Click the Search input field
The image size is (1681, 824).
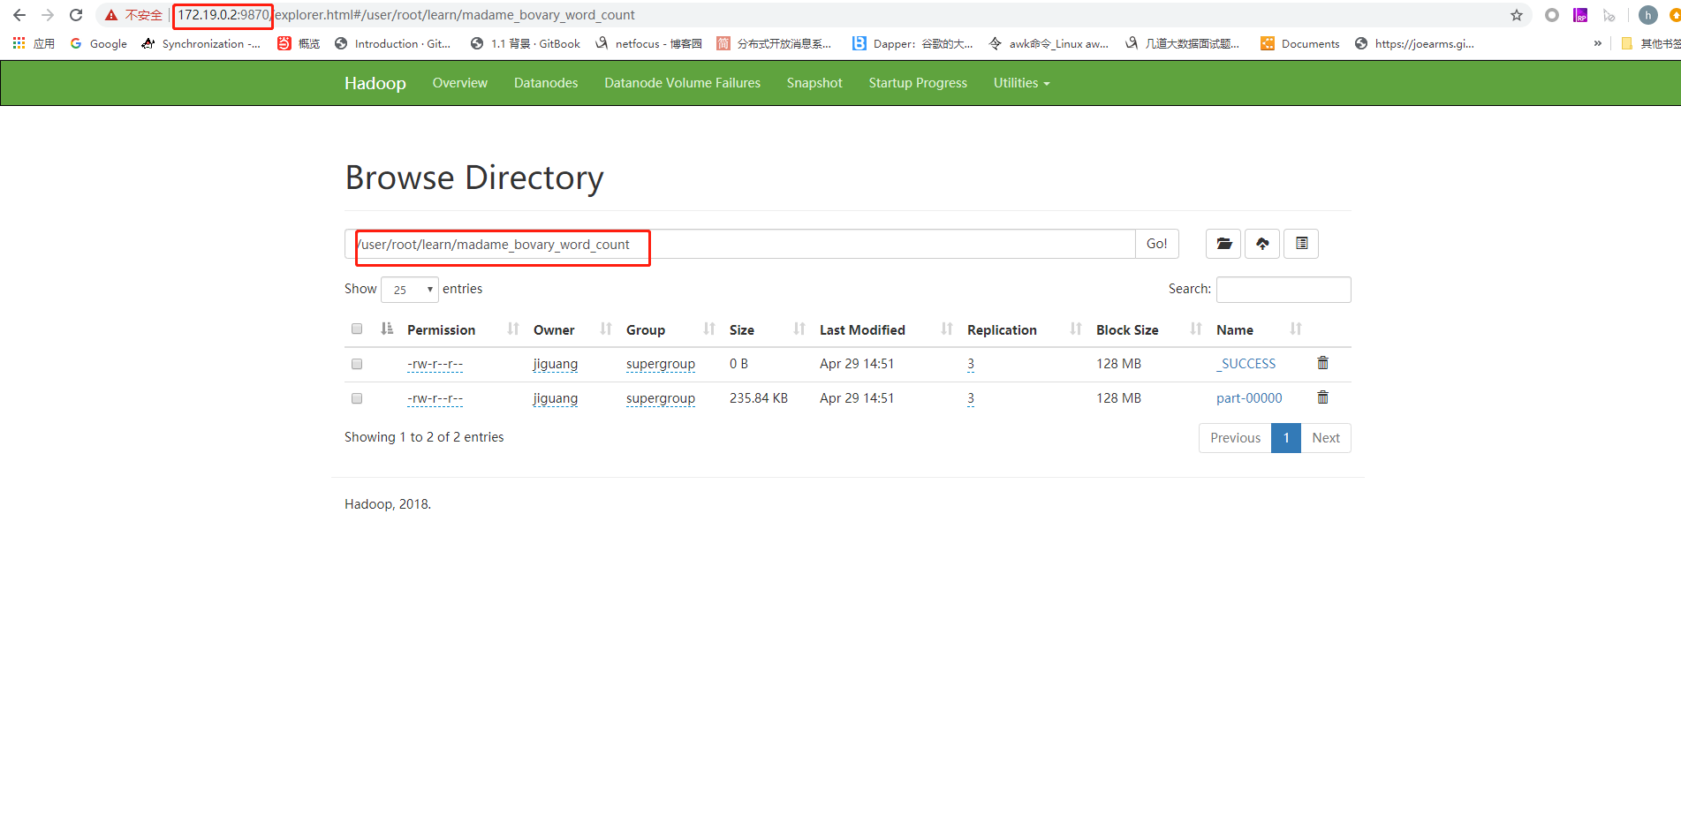click(1283, 290)
